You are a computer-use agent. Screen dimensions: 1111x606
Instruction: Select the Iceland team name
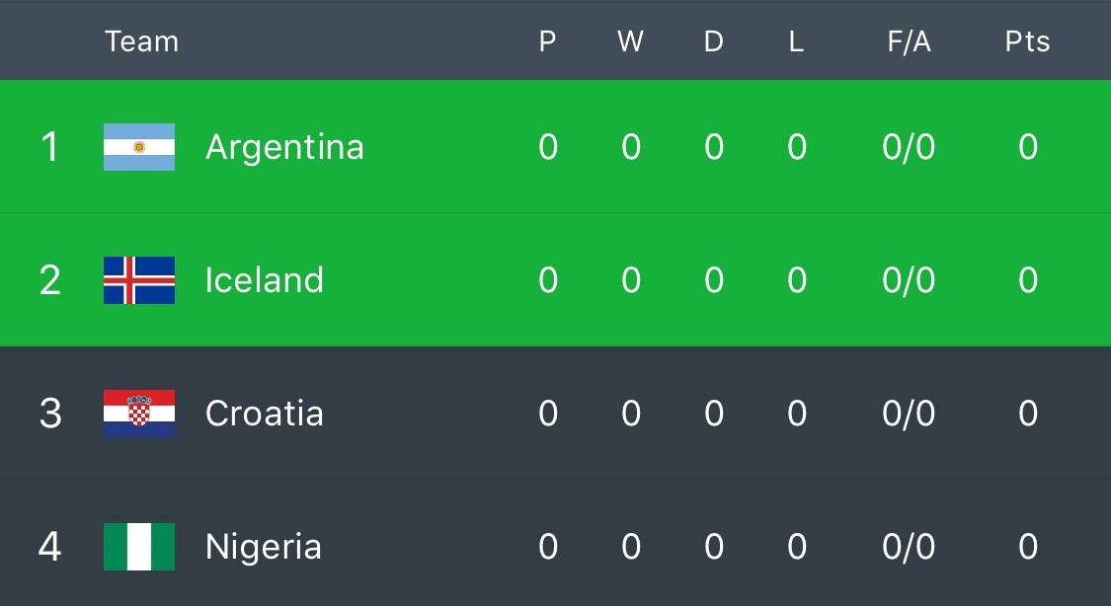point(264,280)
